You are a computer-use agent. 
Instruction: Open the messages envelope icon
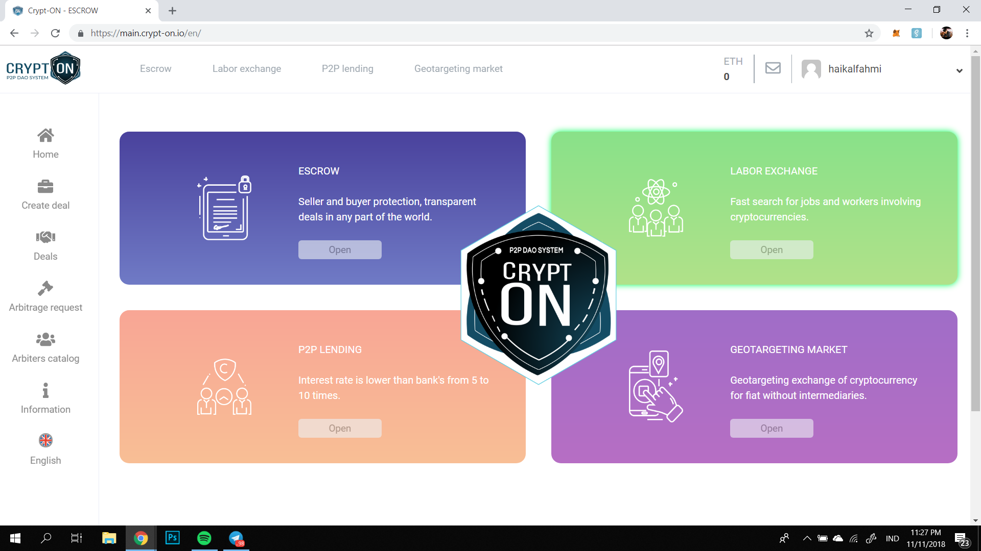click(773, 68)
